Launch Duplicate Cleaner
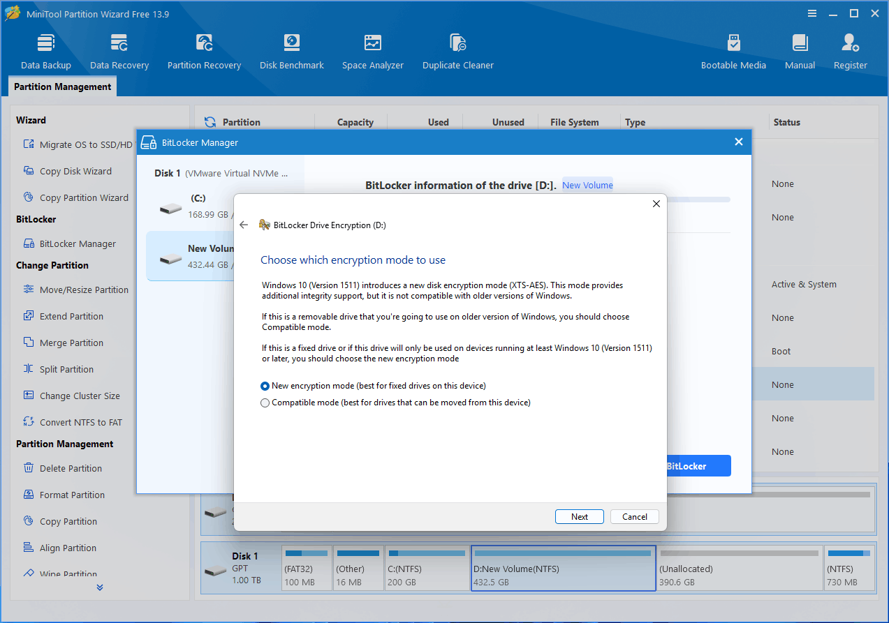 point(458,52)
